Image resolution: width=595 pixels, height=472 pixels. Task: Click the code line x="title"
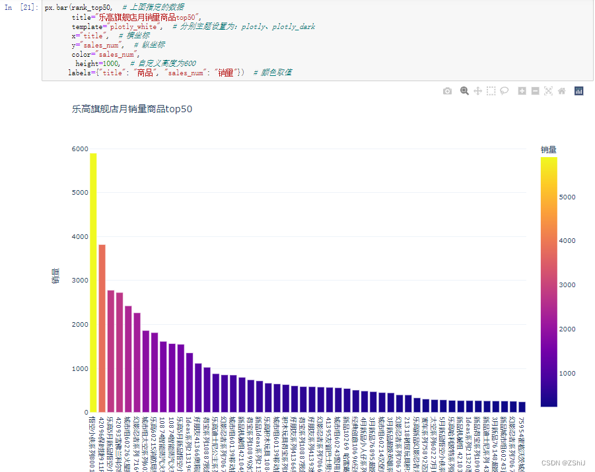pyautogui.click(x=90, y=36)
